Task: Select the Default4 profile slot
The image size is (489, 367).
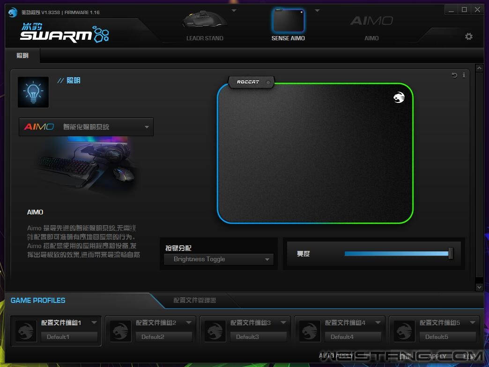Action: tap(353, 337)
